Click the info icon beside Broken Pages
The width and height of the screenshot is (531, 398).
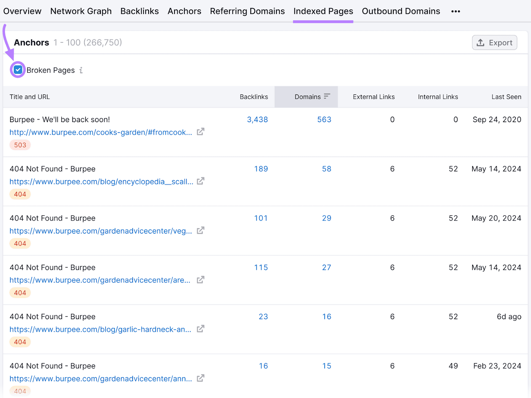(81, 70)
